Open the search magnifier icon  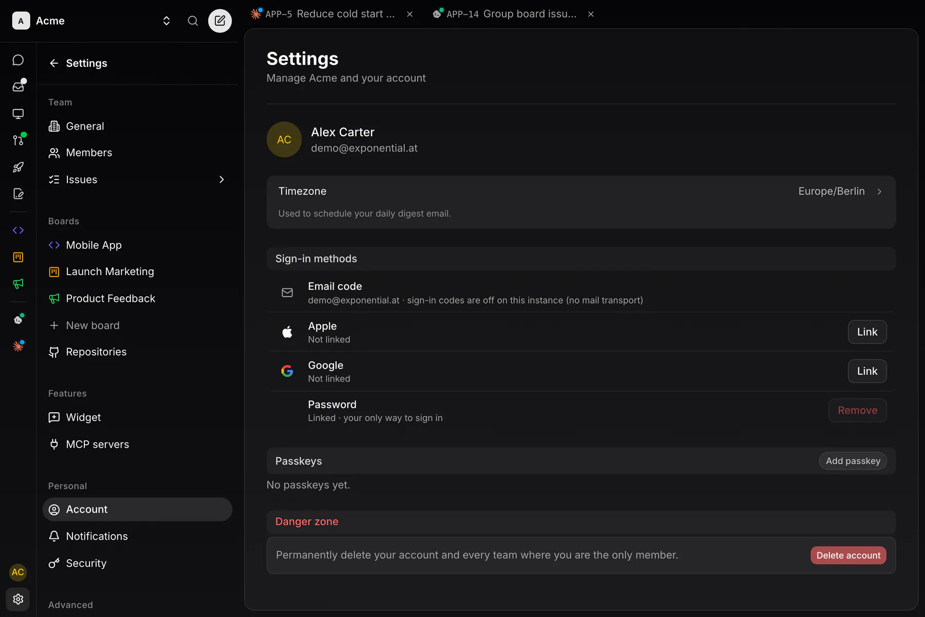[193, 21]
